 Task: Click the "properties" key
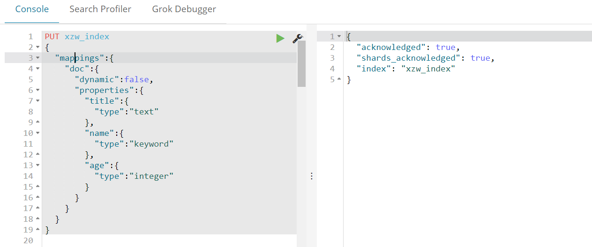[105, 90]
